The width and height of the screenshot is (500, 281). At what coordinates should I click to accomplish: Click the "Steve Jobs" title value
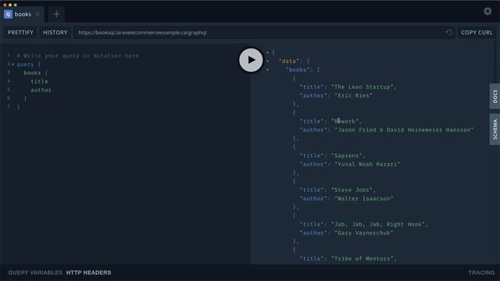click(352, 190)
